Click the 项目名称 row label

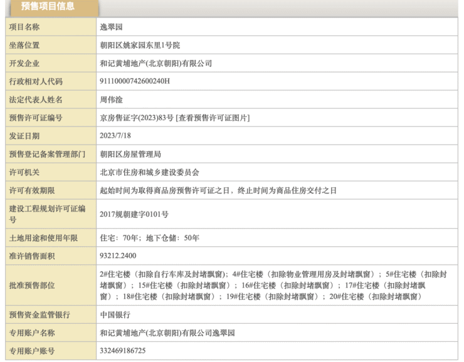pos(24,27)
